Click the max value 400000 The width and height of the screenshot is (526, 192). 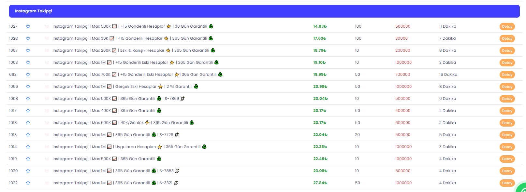[403, 111]
